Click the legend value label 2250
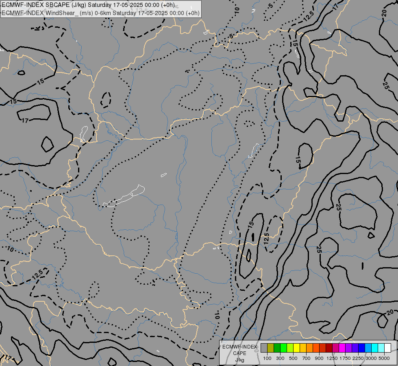 click(358, 358)
